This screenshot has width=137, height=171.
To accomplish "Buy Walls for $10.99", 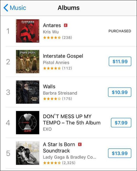I will tap(120, 92).
